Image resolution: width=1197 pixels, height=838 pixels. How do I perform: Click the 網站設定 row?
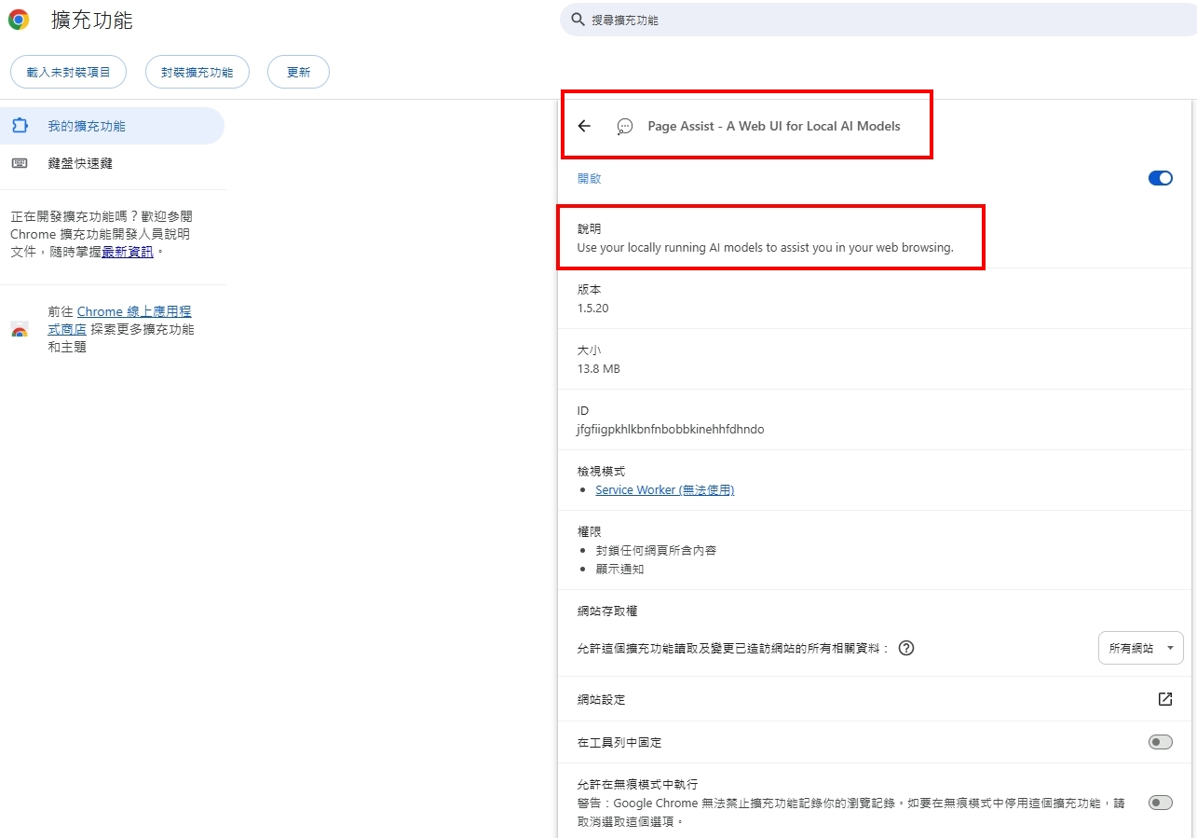[x=876, y=699]
